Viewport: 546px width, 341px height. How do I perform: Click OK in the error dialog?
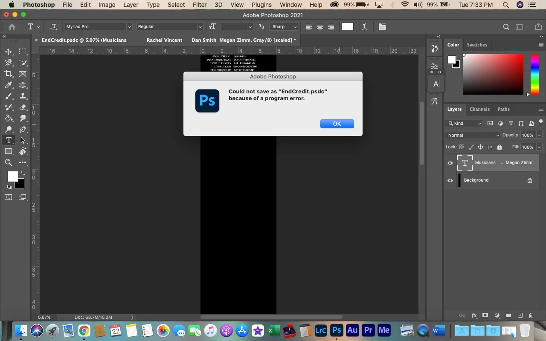point(337,124)
